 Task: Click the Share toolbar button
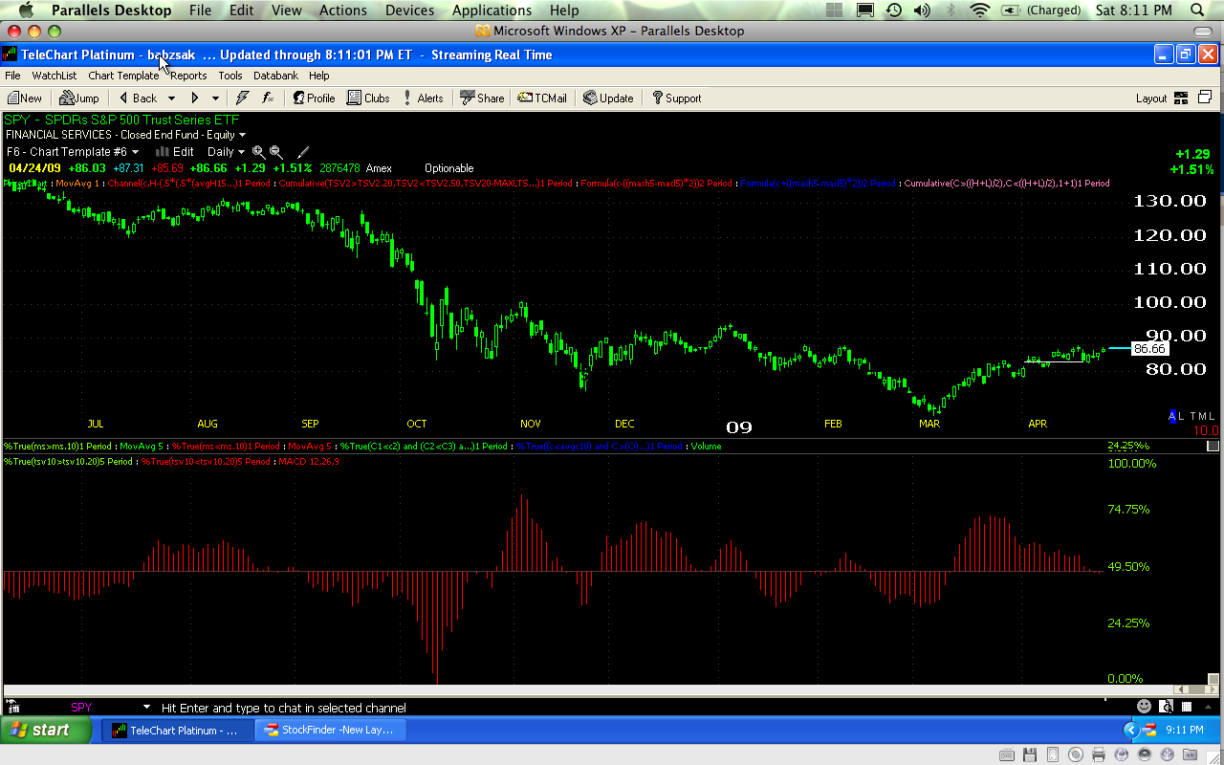pyautogui.click(x=482, y=98)
